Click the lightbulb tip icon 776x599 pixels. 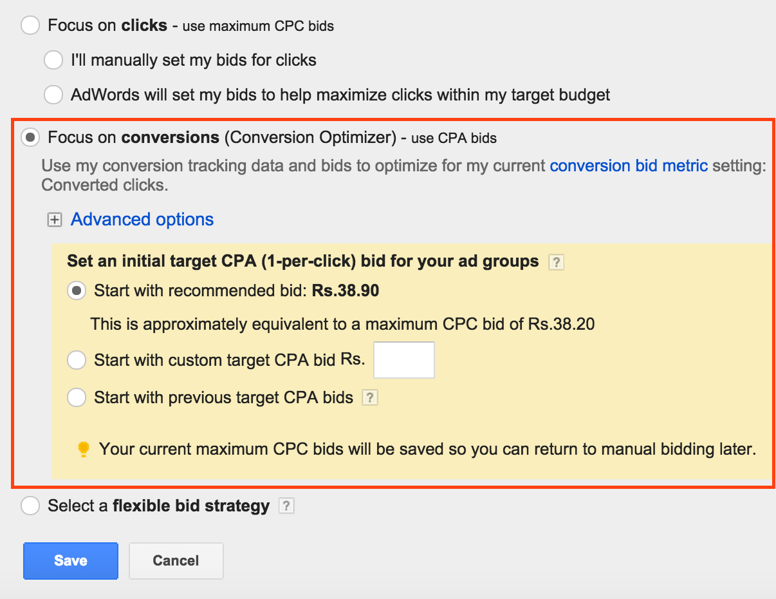pos(83,449)
